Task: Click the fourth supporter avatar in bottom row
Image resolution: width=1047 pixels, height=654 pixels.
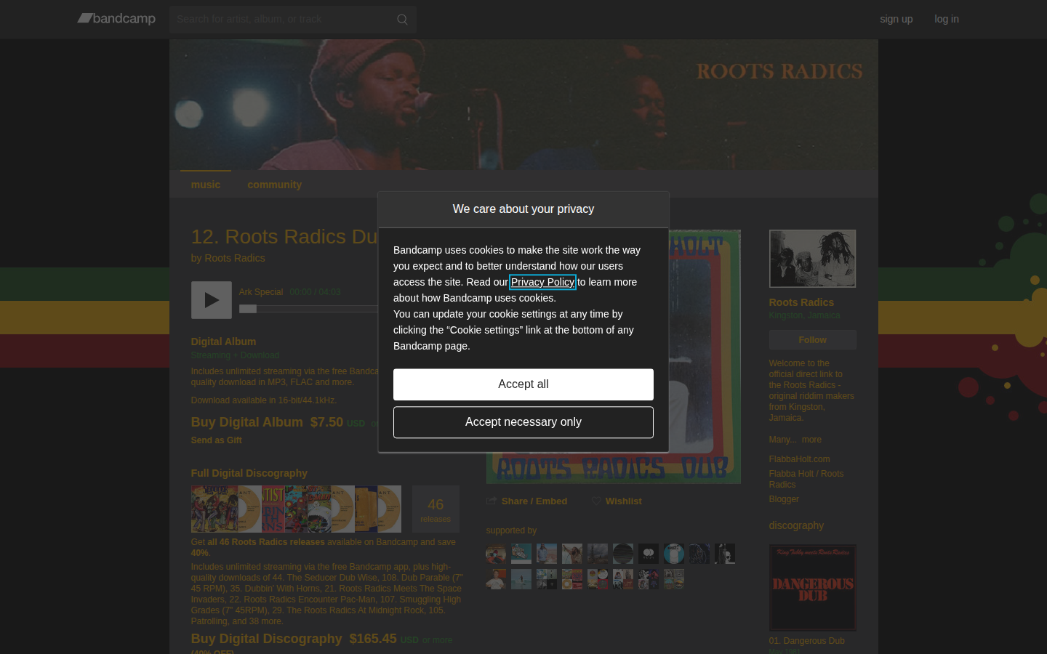Action: [572, 579]
